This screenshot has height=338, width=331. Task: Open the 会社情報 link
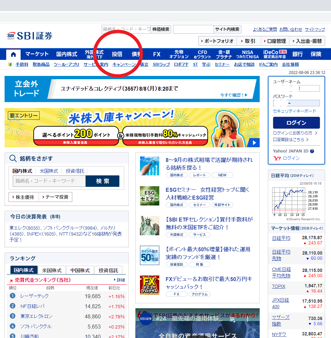point(290,64)
